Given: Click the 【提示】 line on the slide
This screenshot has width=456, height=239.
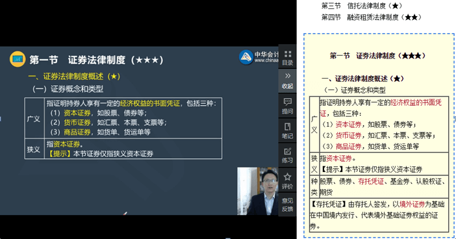Looking at the screenshot, I should [x=100, y=154].
